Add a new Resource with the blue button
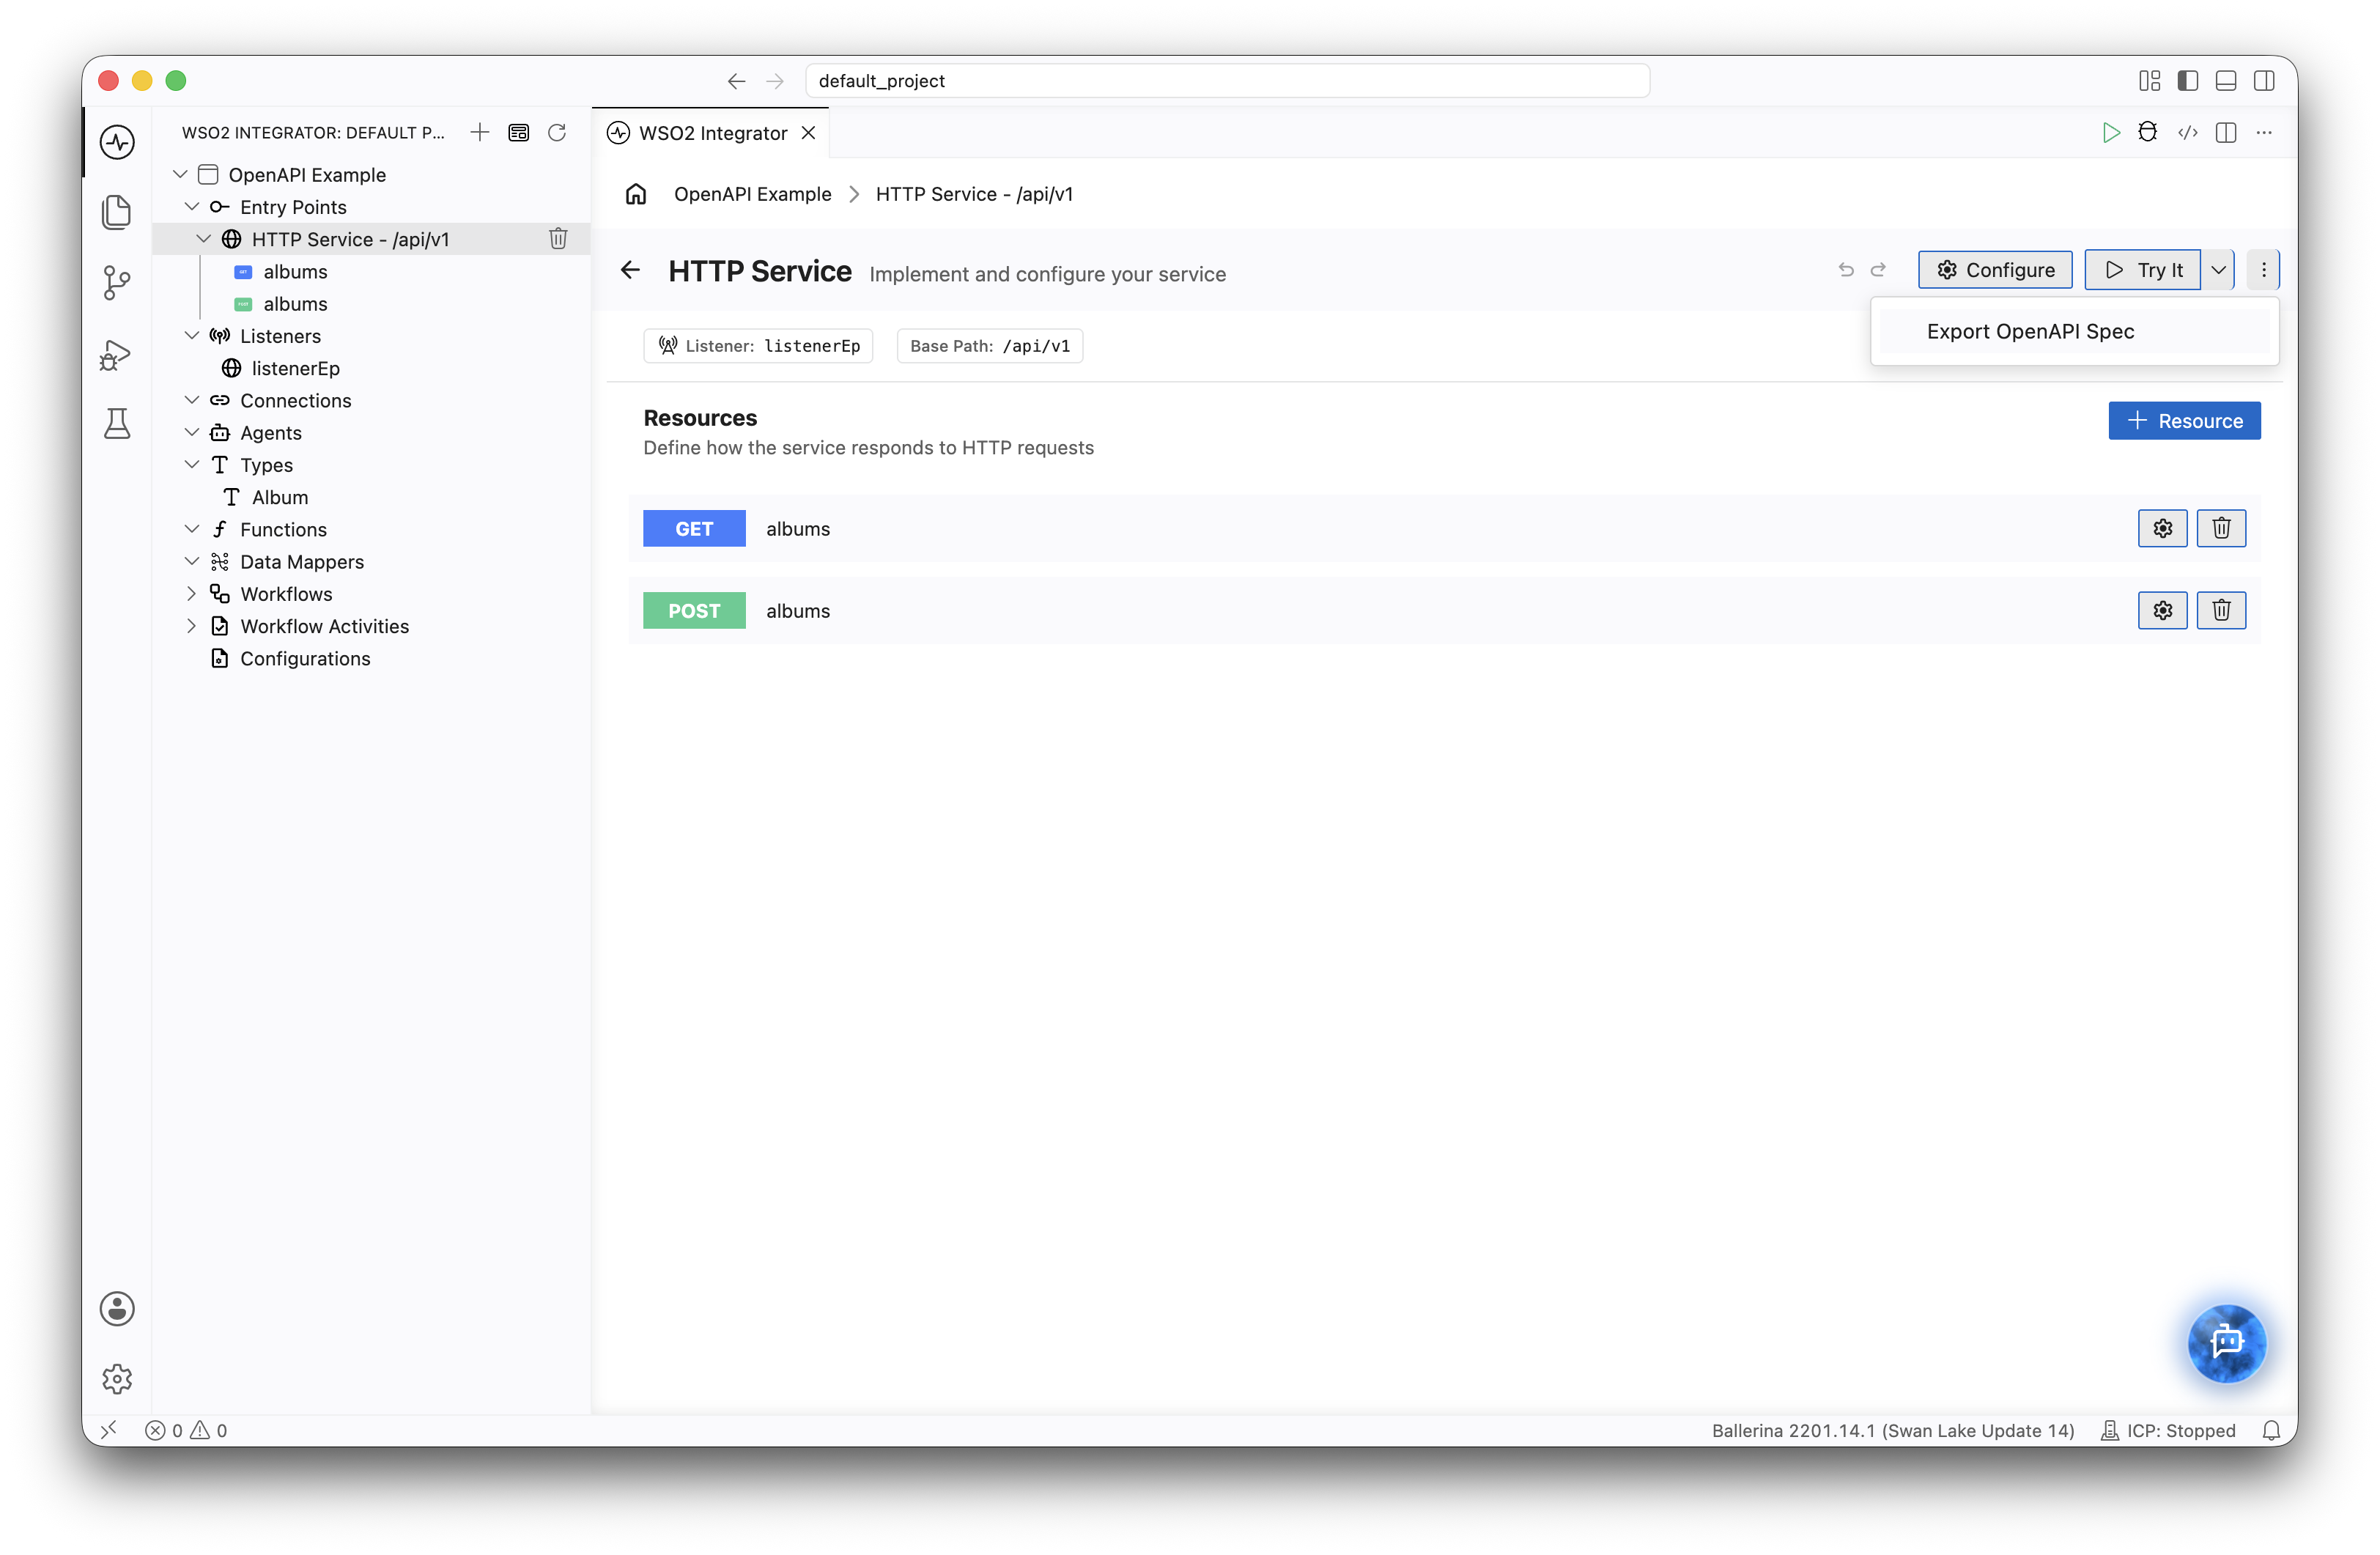This screenshot has width=2380, height=1555. [x=2184, y=420]
